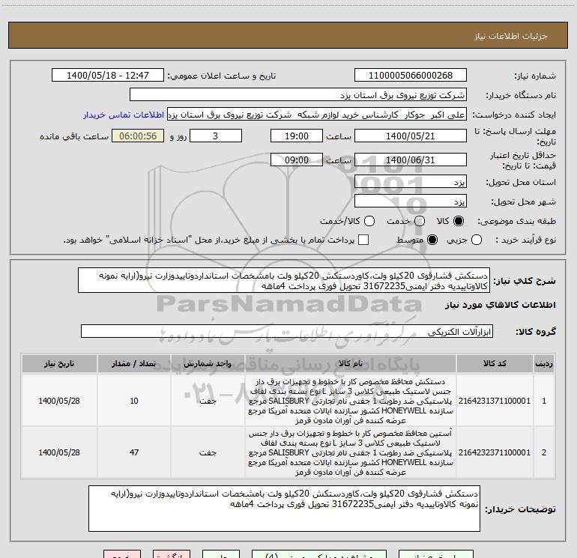Viewport: 577px width, 558px height.
Task: Select the خدمت radio button
Action: tap(420, 221)
